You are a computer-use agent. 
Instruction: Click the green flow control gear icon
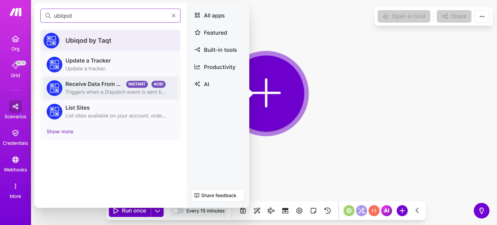coord(349,211)
